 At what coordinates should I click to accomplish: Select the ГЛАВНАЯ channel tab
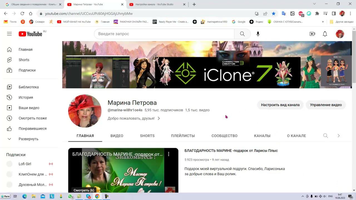point(85,136)
